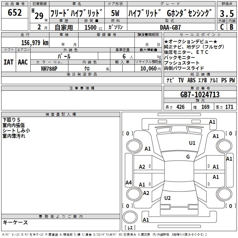
Task: Click the 下廻りS inspector note
Action: point(12,120)
